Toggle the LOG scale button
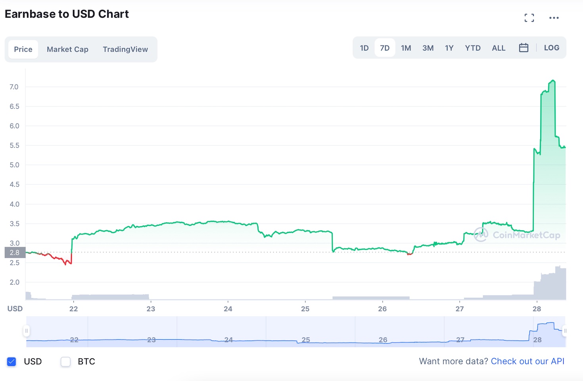 552,48
